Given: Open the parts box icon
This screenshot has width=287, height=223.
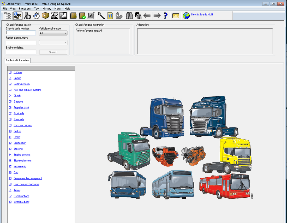Looking at the screenshot, I should (45, 16).
